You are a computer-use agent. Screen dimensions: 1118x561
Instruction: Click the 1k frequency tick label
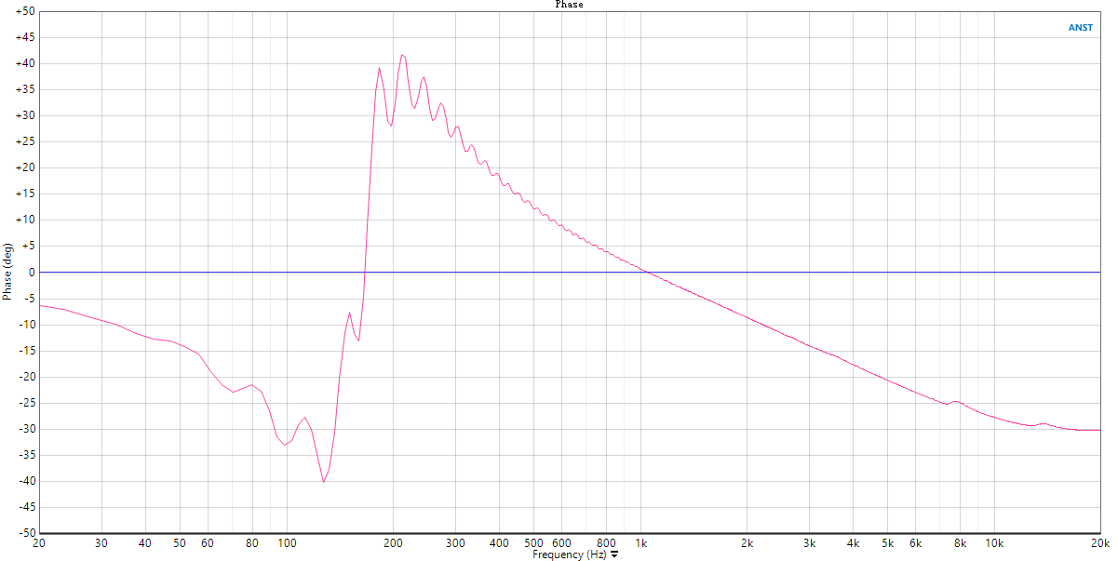(x=640, y=543)
